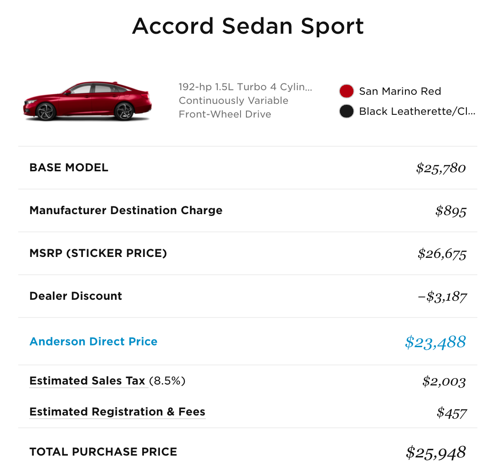Click the $23,488 Anderson Direct price

(435, 342)
